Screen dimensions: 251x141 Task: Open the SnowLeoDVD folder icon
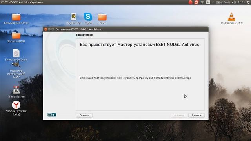click(x=16, y=36)
